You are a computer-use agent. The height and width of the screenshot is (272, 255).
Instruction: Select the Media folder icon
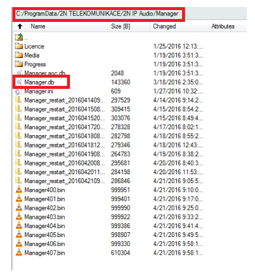(19, 55)
